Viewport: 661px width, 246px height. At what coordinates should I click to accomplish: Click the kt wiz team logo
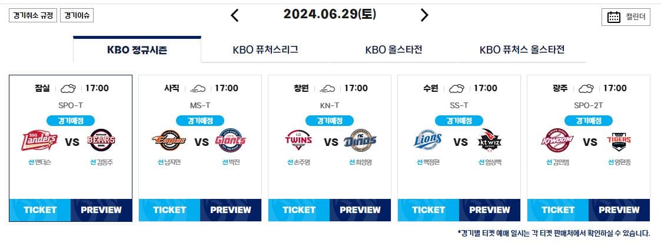point(490,141)
